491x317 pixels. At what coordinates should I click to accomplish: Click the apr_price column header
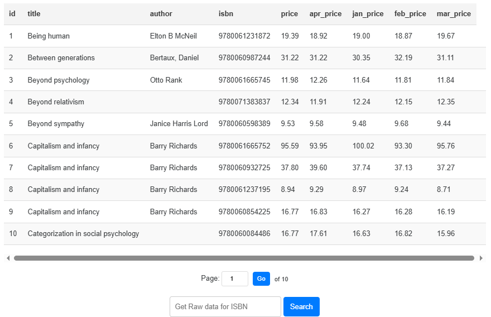tap(325, 14)
